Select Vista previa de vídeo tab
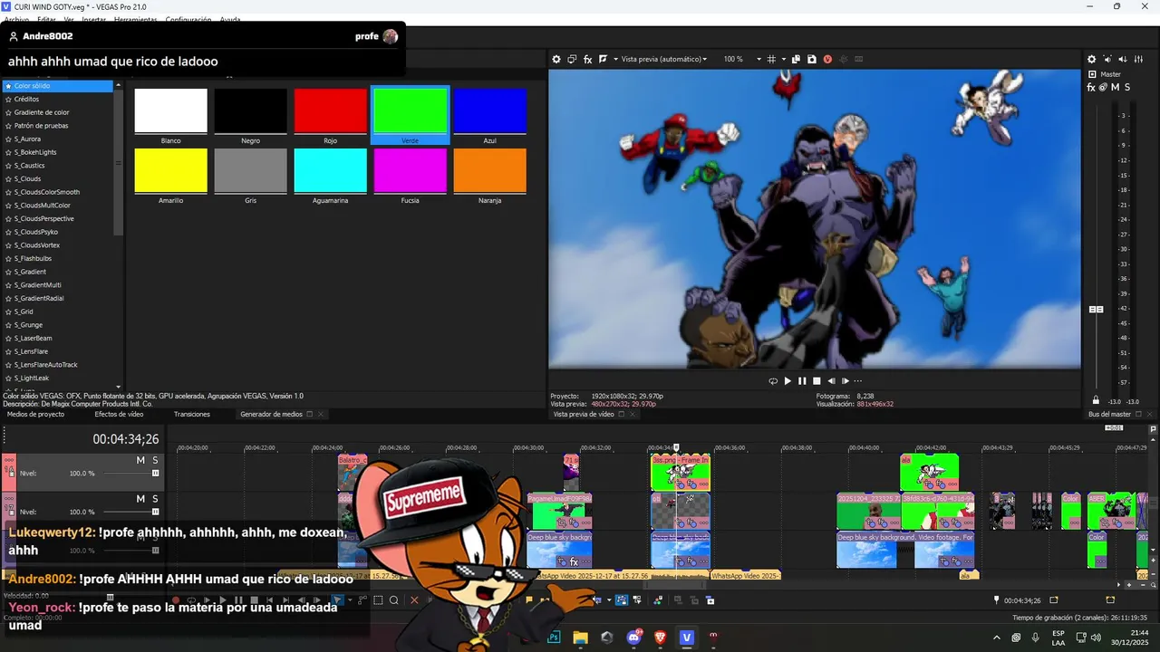The width and height of the screenshot is (1160, 652). coord(584,414)
